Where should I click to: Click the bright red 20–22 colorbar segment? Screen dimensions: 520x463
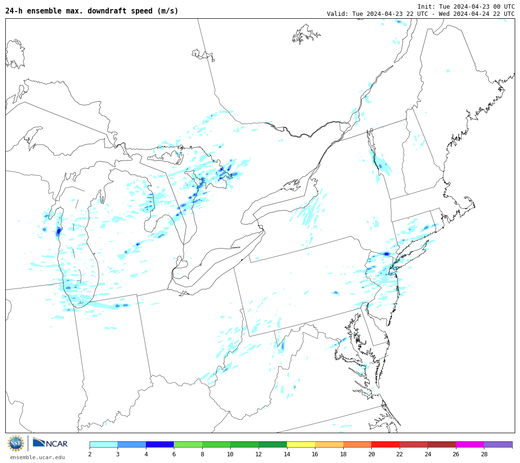pos(385,444)
